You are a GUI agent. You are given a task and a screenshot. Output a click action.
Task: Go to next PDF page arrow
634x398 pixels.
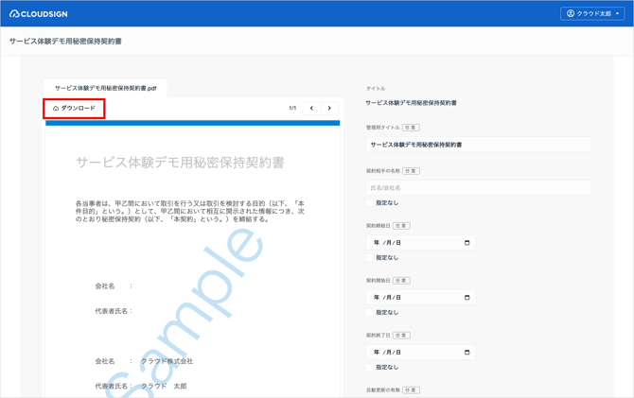329,109
